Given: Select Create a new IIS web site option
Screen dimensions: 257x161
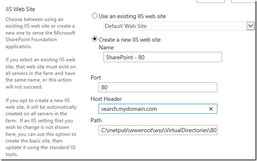Looking at the screenshot, I should (94, 39).
